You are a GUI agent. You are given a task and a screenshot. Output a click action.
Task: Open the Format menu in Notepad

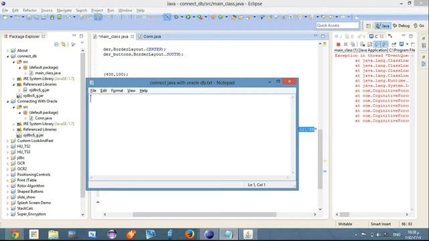point(117,91)
